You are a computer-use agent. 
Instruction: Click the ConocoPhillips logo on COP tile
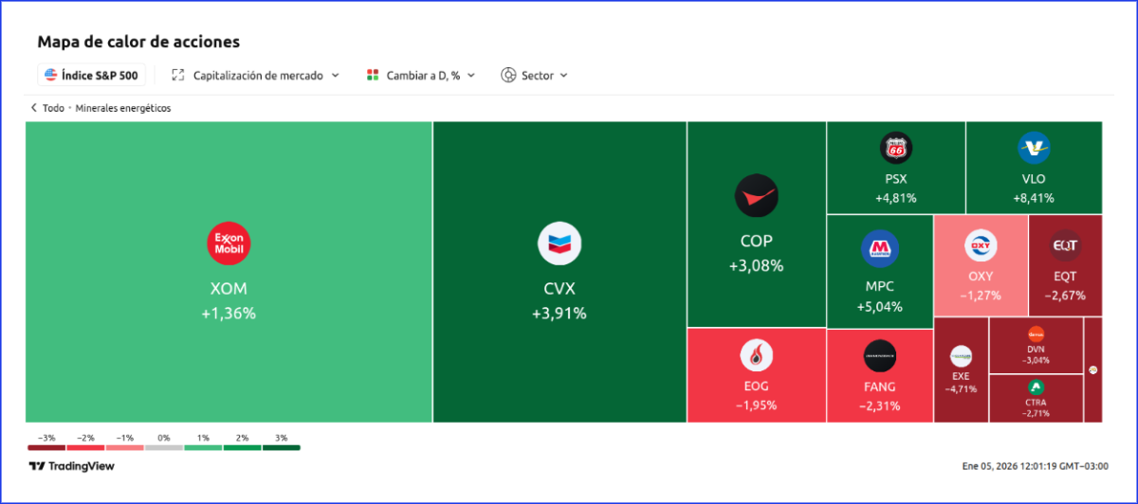click(x=756, y=197)
